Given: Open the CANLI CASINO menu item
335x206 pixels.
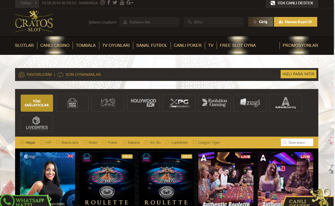Looking at the screenshot, I should point(55,45).
